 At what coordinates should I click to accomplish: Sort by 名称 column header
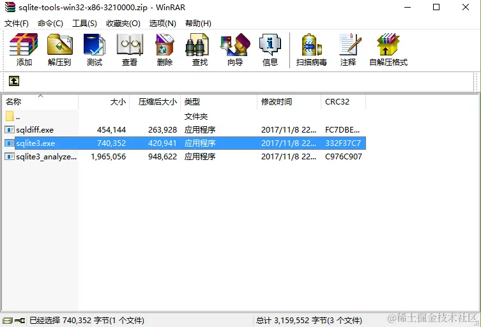[x=40, y=101]
